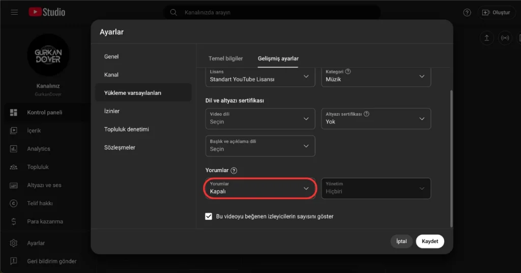Click the Topluluk people icon
Image resolution: width=521 pixels, height=273 pixels.
14,167
